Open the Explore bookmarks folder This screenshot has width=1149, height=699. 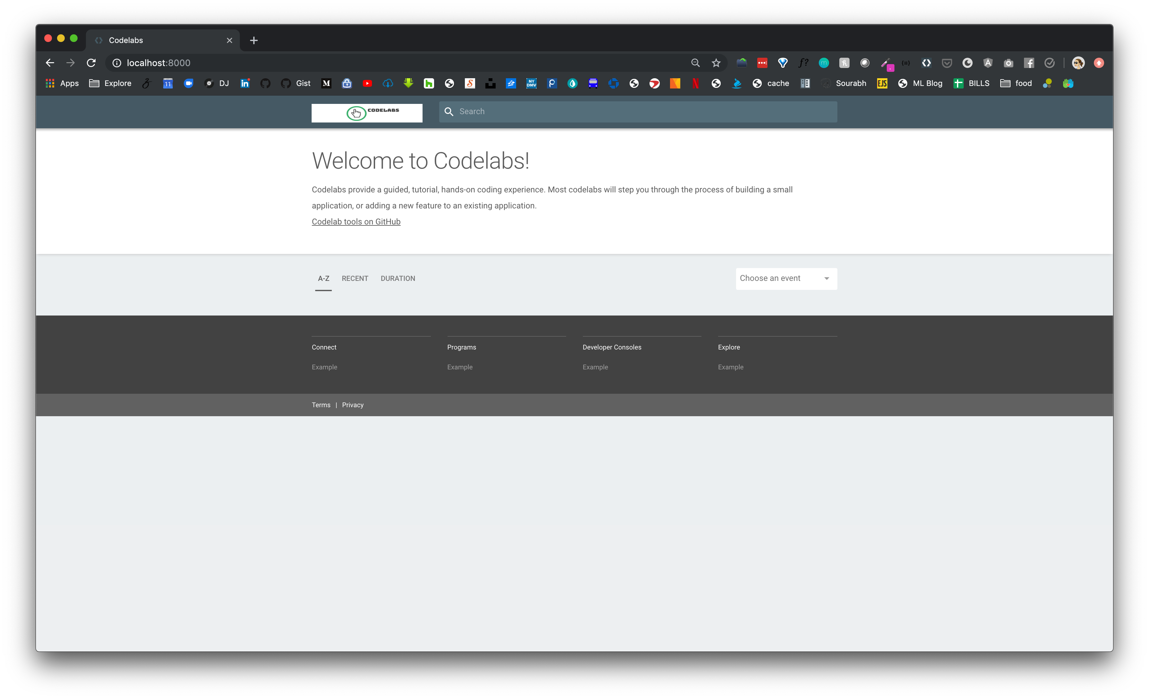click(x=110, y=83)
